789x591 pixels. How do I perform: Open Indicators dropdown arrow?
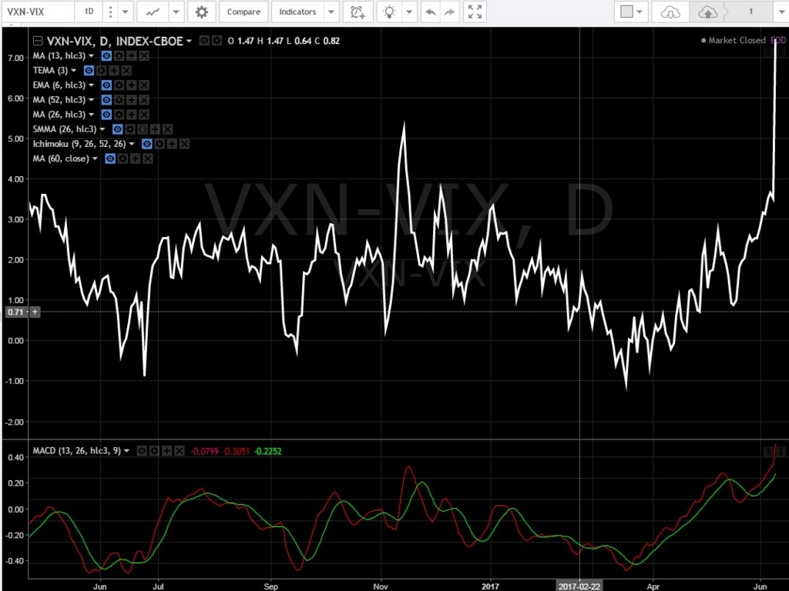331,12
